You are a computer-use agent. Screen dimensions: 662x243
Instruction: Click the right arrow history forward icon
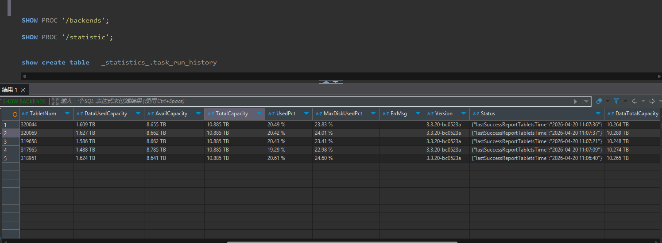tap(652, 101)
